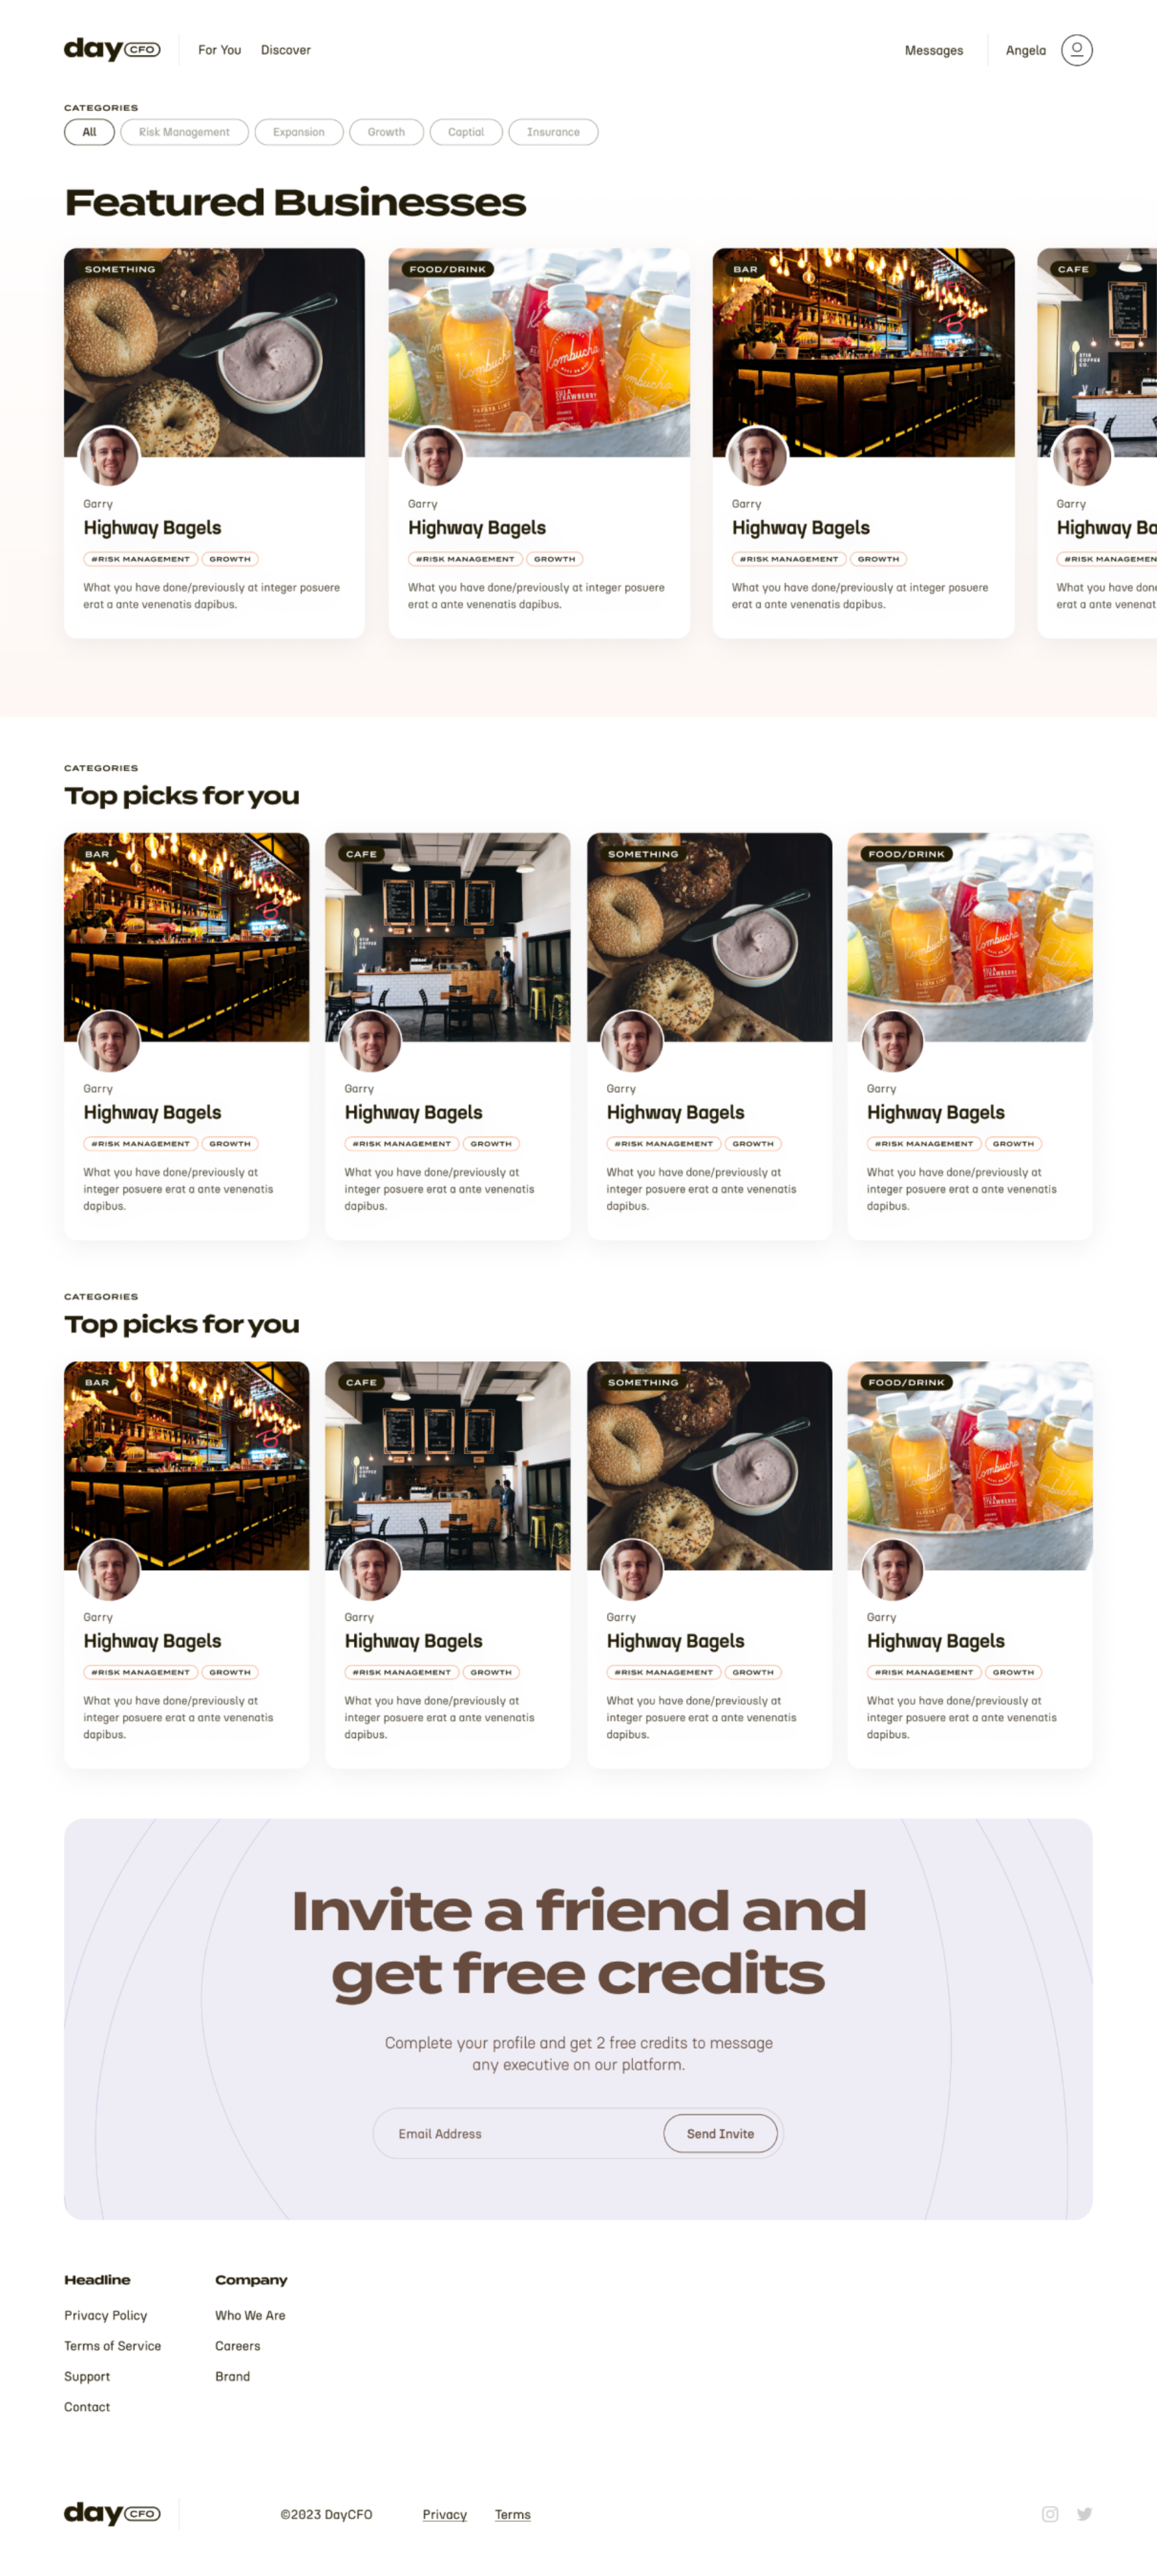This screenshot has width=1157, height=2576.
Task: Click the Send Invite button
Action: [x=720, y=2133]
